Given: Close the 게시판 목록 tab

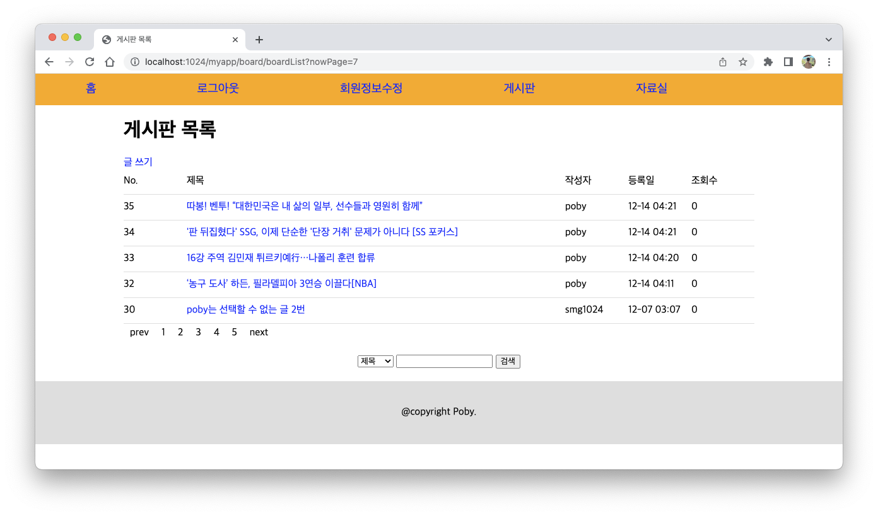Looking at the screenshot, I should (235, 40).
